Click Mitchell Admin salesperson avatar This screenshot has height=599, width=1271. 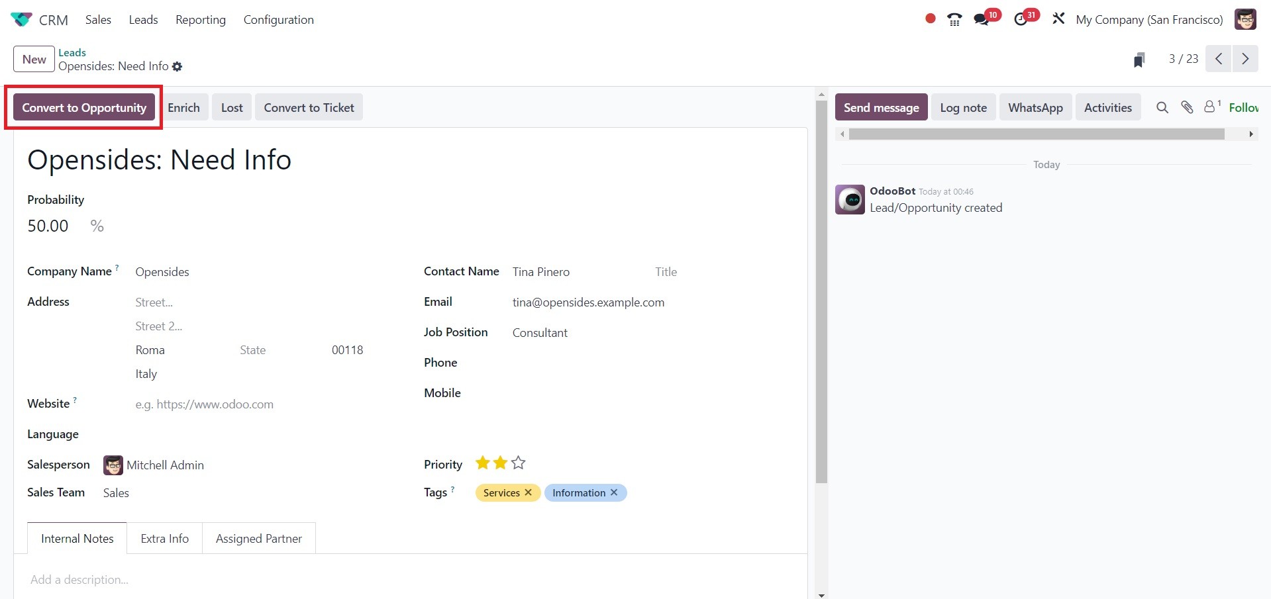coord(113,465)
